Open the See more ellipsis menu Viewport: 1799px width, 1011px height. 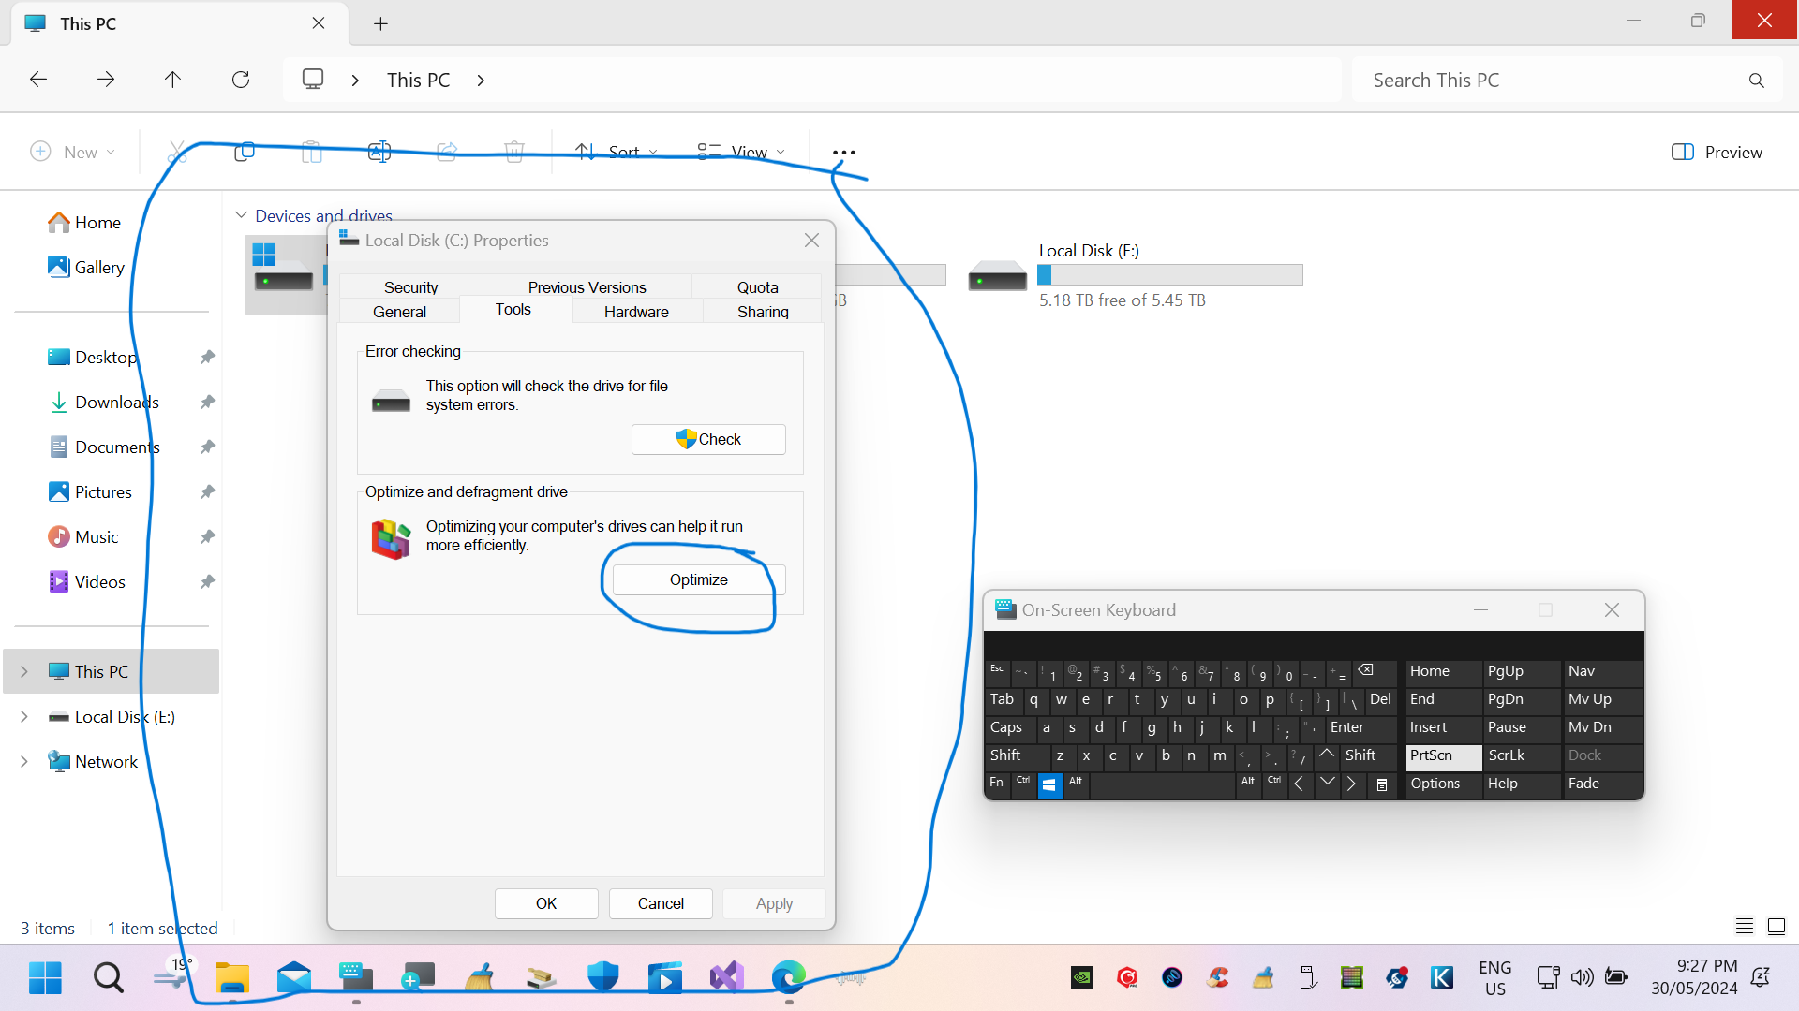pyautogui.click(x=843, y=152)
